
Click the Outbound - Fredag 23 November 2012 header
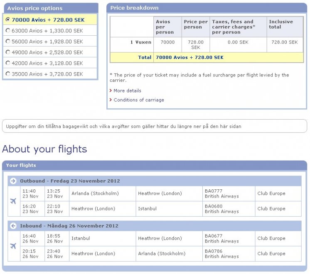click(70, 181)
